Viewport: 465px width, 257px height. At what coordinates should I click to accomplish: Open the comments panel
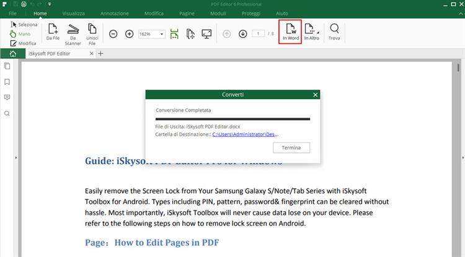point(7,97)
